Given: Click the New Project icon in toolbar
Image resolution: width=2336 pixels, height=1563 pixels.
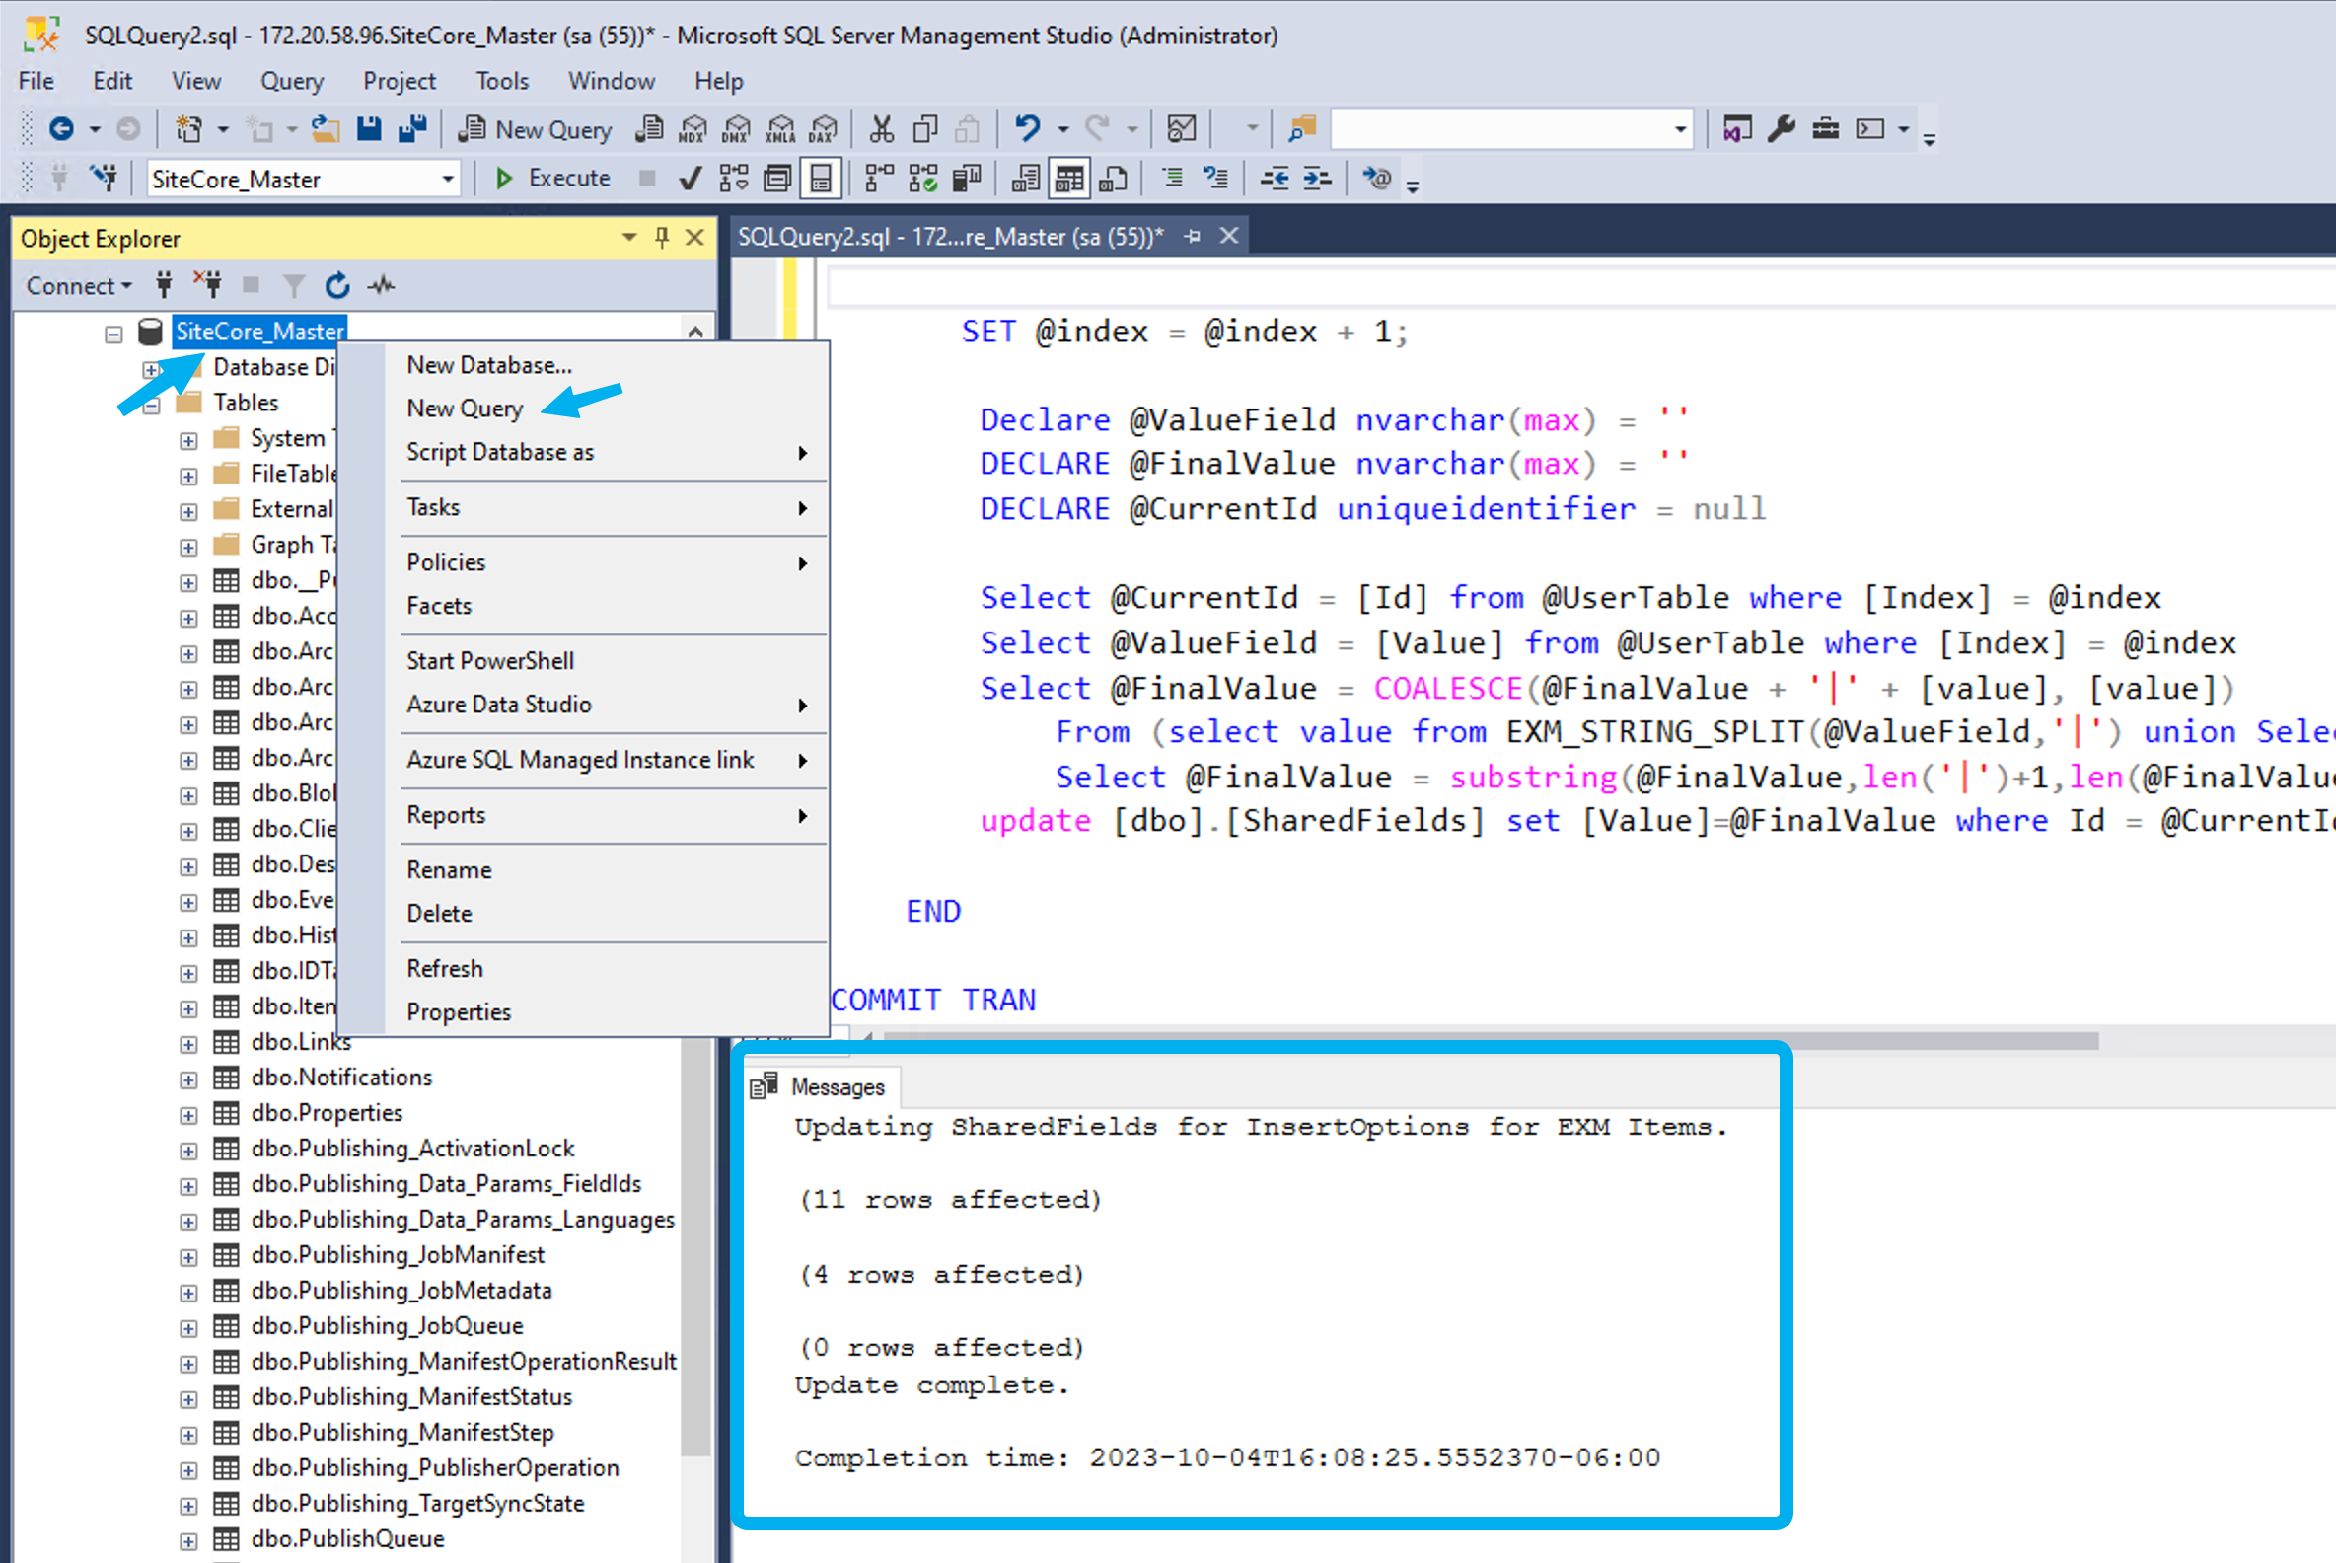Looking at the screenshot, I should coord(189,128).
